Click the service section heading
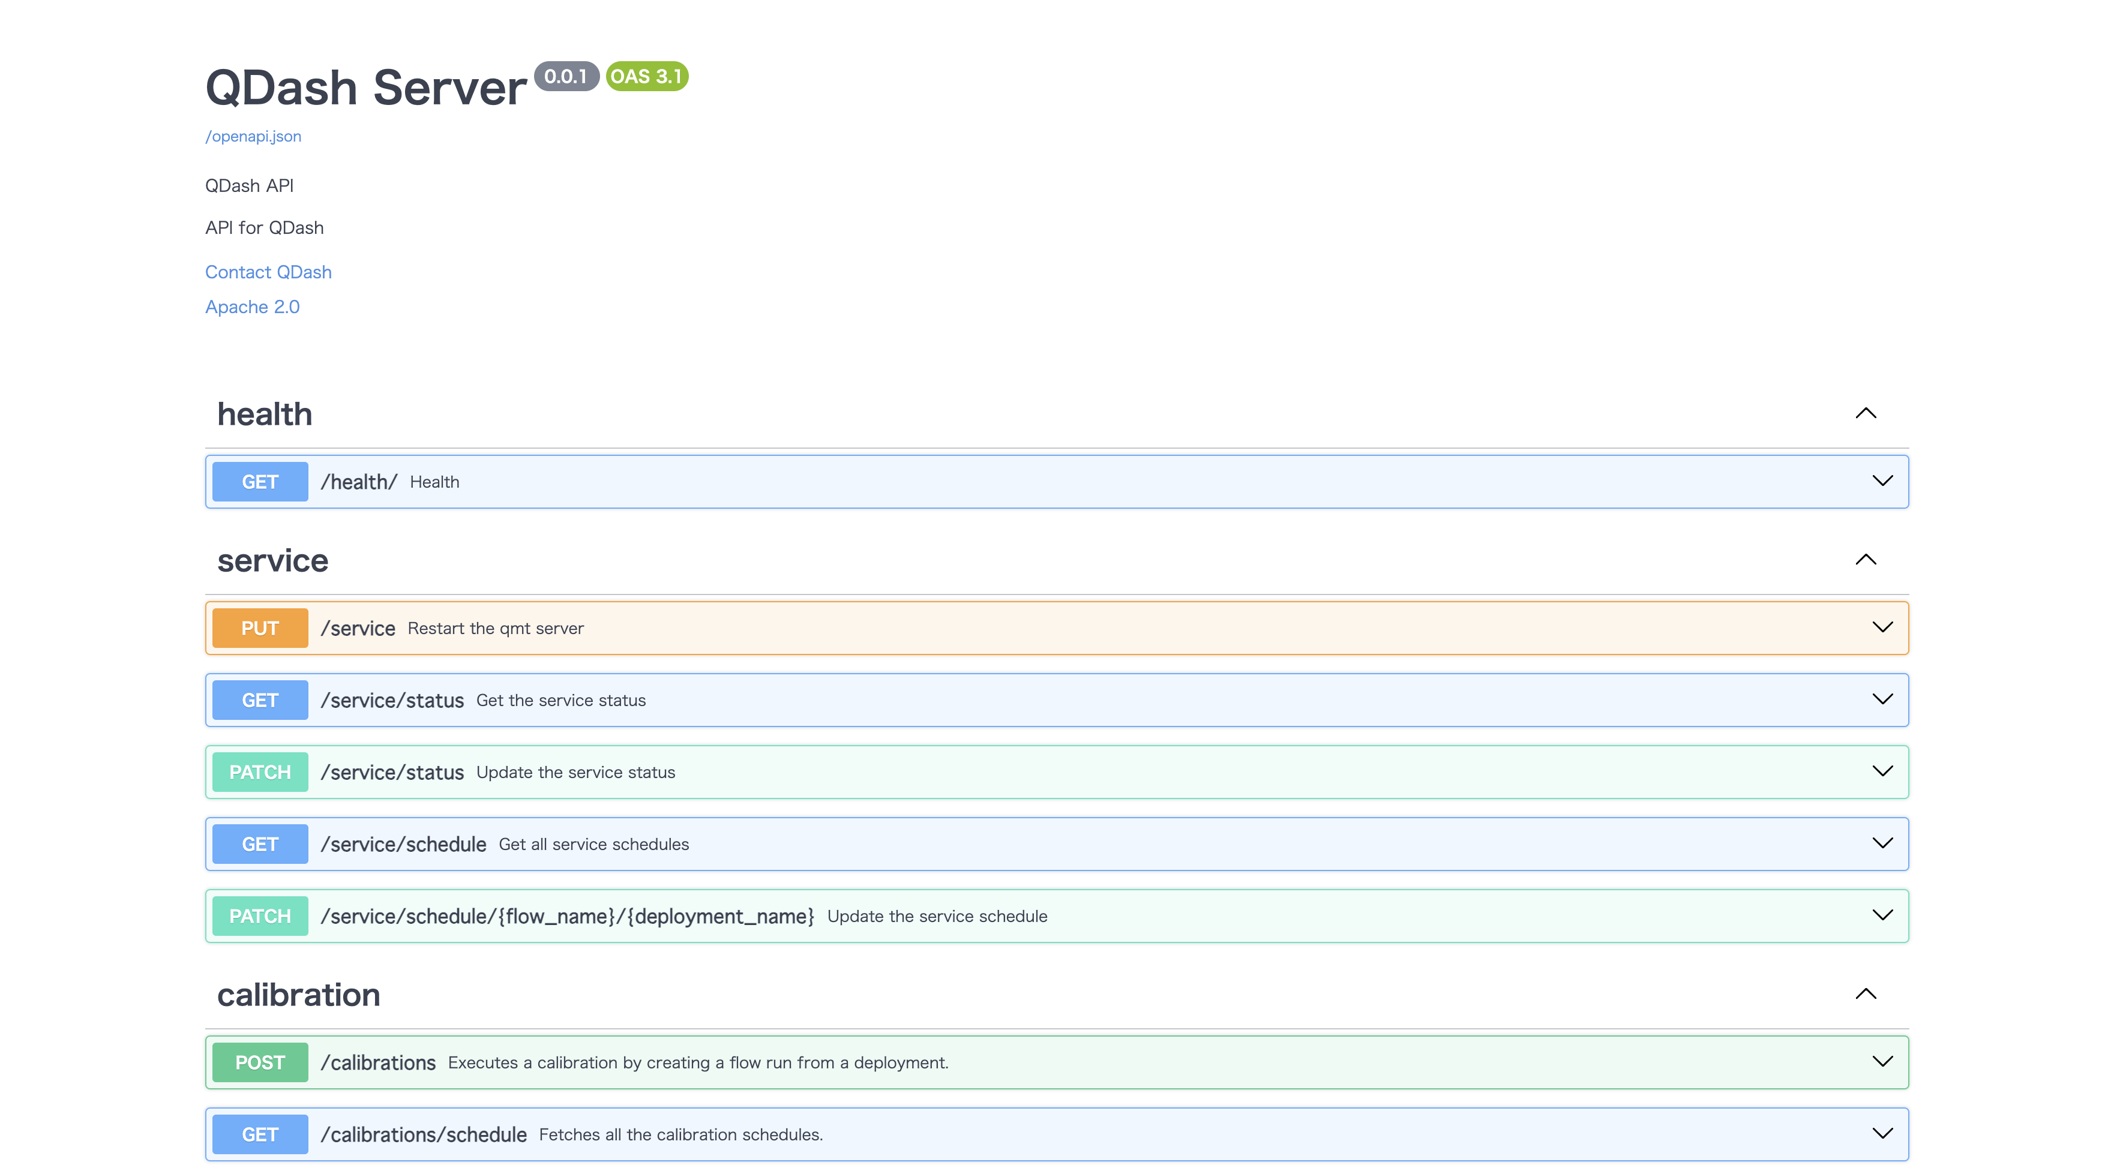The width and height of the screenshot is (2120, 1165). point(273,560)
